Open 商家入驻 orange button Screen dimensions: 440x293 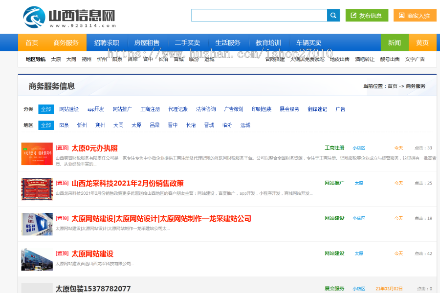(x=415, y=15)
